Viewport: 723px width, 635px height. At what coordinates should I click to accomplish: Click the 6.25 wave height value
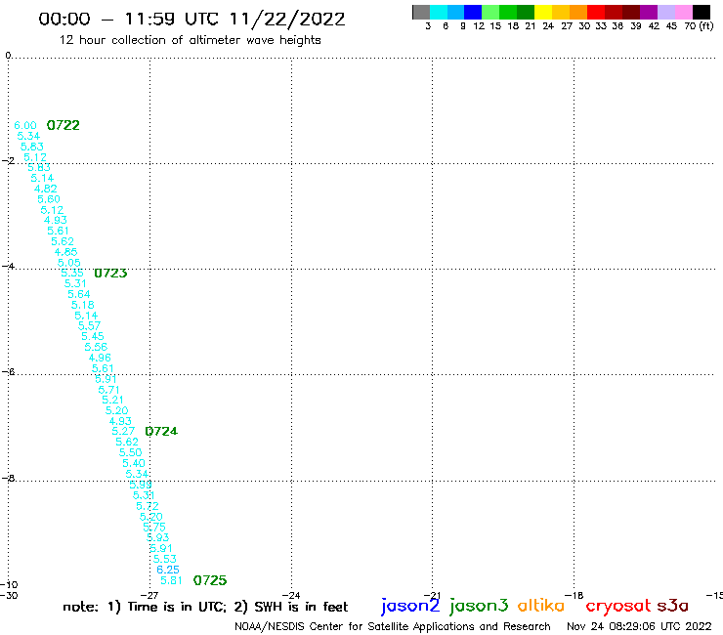point(168,570)
